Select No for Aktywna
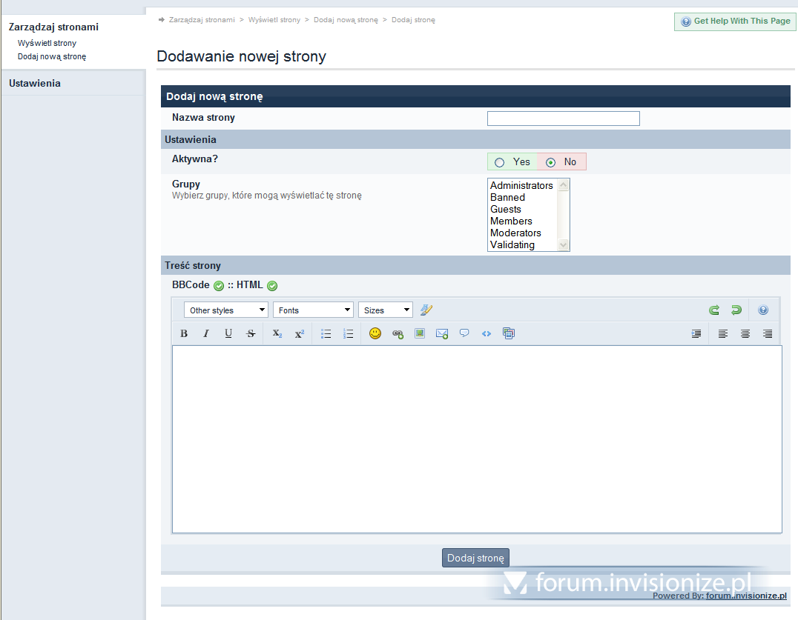 [550, 162]
